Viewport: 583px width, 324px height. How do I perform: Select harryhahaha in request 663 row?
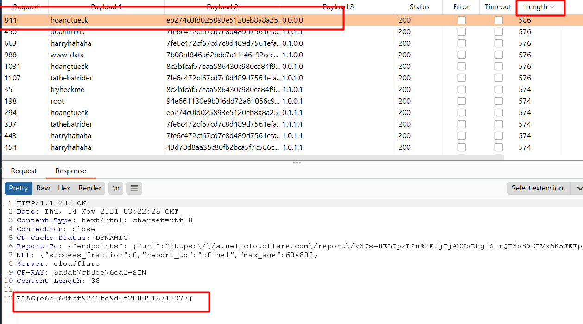click(x=71, y=43)
